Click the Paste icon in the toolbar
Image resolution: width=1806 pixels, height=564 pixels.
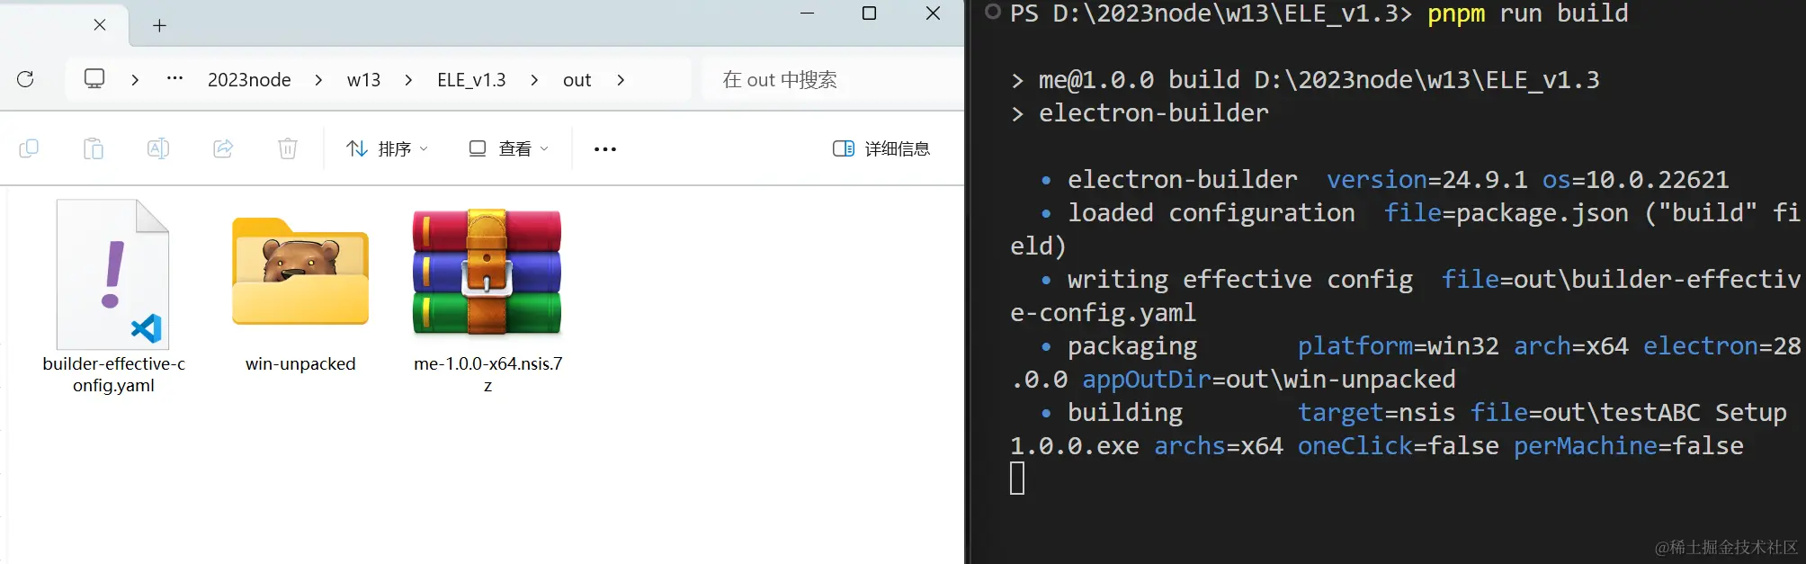94,148
